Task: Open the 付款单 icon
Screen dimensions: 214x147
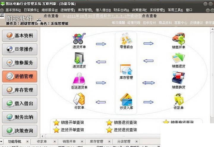Action: point(79,99)
